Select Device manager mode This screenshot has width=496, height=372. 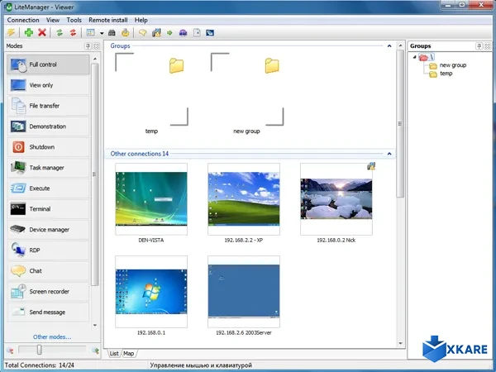(48, 230)
